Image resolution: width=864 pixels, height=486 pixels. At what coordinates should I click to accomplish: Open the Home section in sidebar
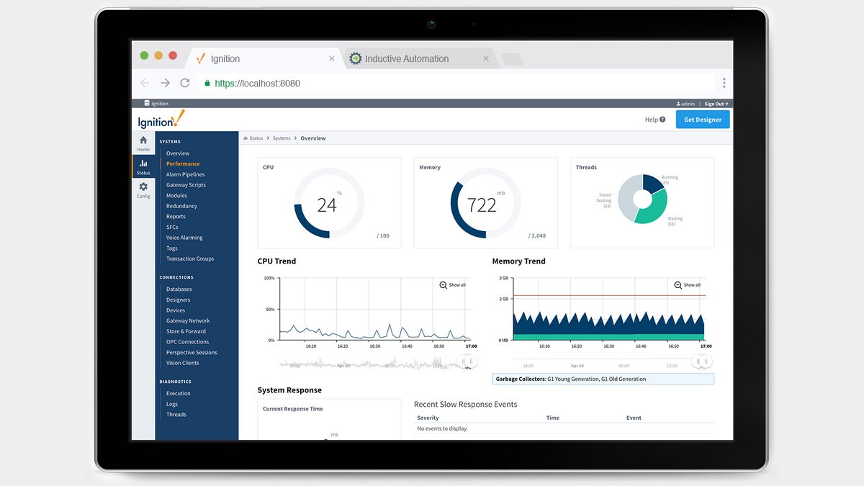[143, 143]
